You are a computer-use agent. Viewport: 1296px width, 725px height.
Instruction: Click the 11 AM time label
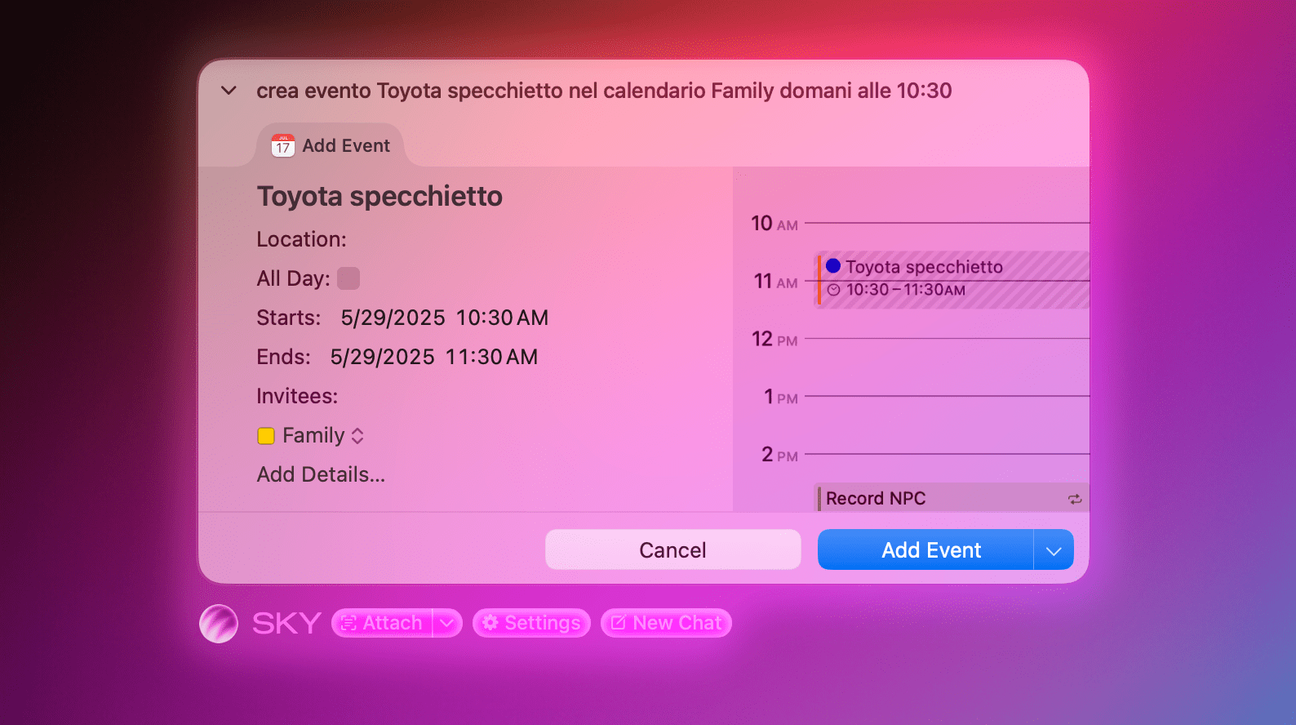(x=775, y=282)
